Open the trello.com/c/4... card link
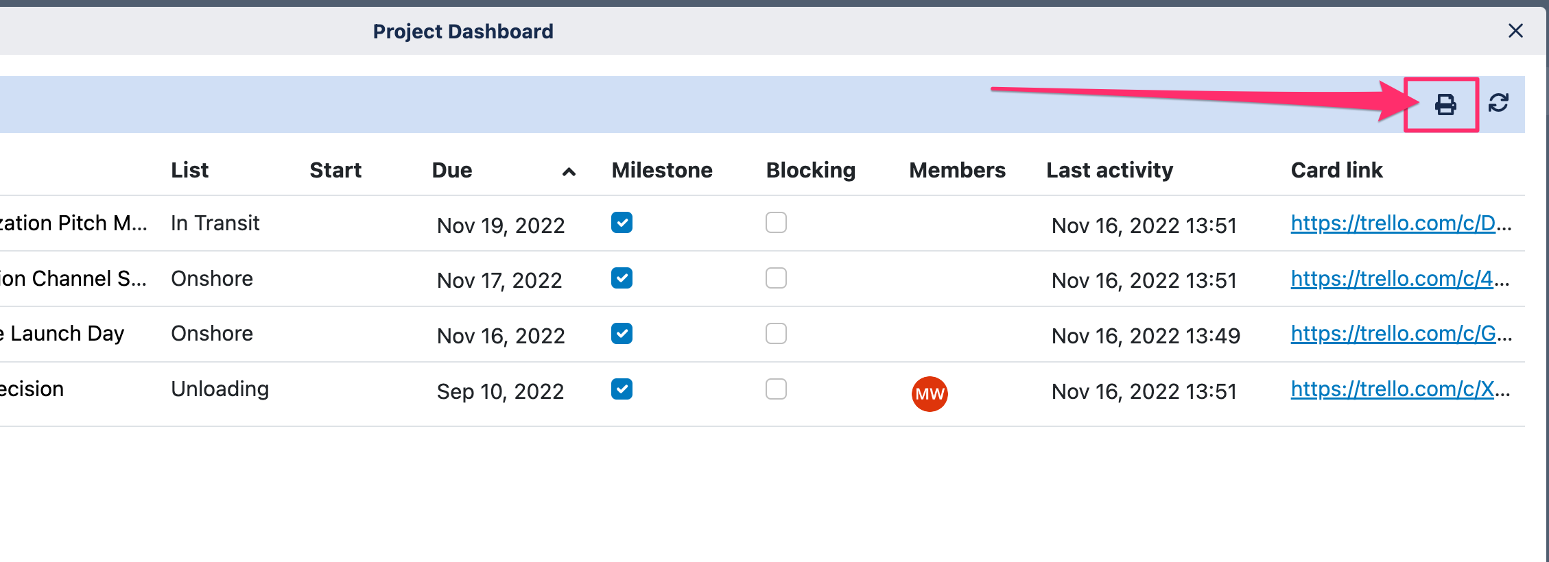Viewport: 1549px width, 562px height. point(1399,279)
